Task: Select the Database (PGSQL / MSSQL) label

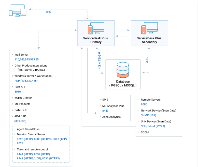Action: pyautogui.click(x=123, y=83)
